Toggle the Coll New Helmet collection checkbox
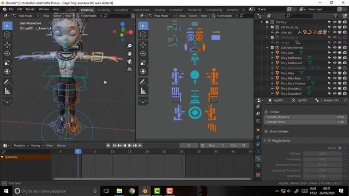Viewport: 349px width, 196px height. coord(272,48)
